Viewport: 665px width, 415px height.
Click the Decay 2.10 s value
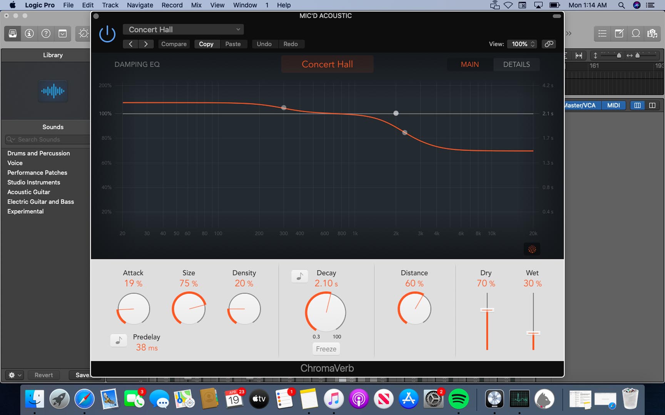point(326,283)
